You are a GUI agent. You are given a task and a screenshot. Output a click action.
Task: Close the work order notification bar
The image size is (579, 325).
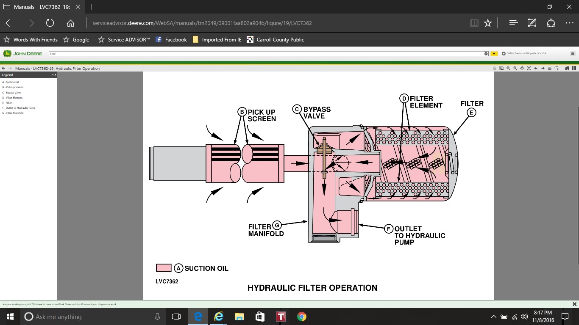click(x=575, y=304)
